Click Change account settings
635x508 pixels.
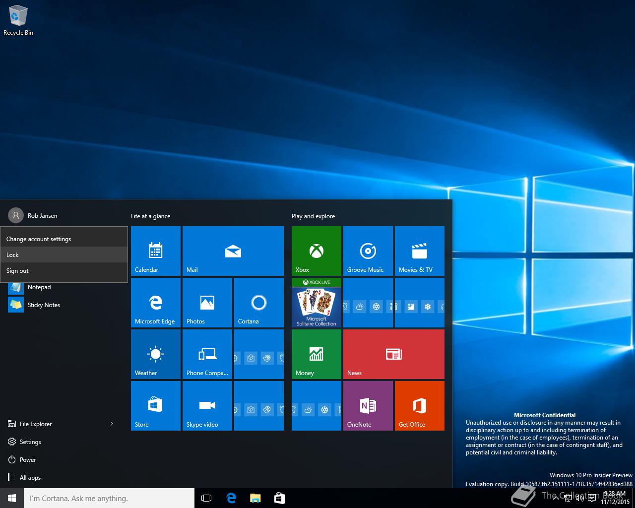(64, 239)
